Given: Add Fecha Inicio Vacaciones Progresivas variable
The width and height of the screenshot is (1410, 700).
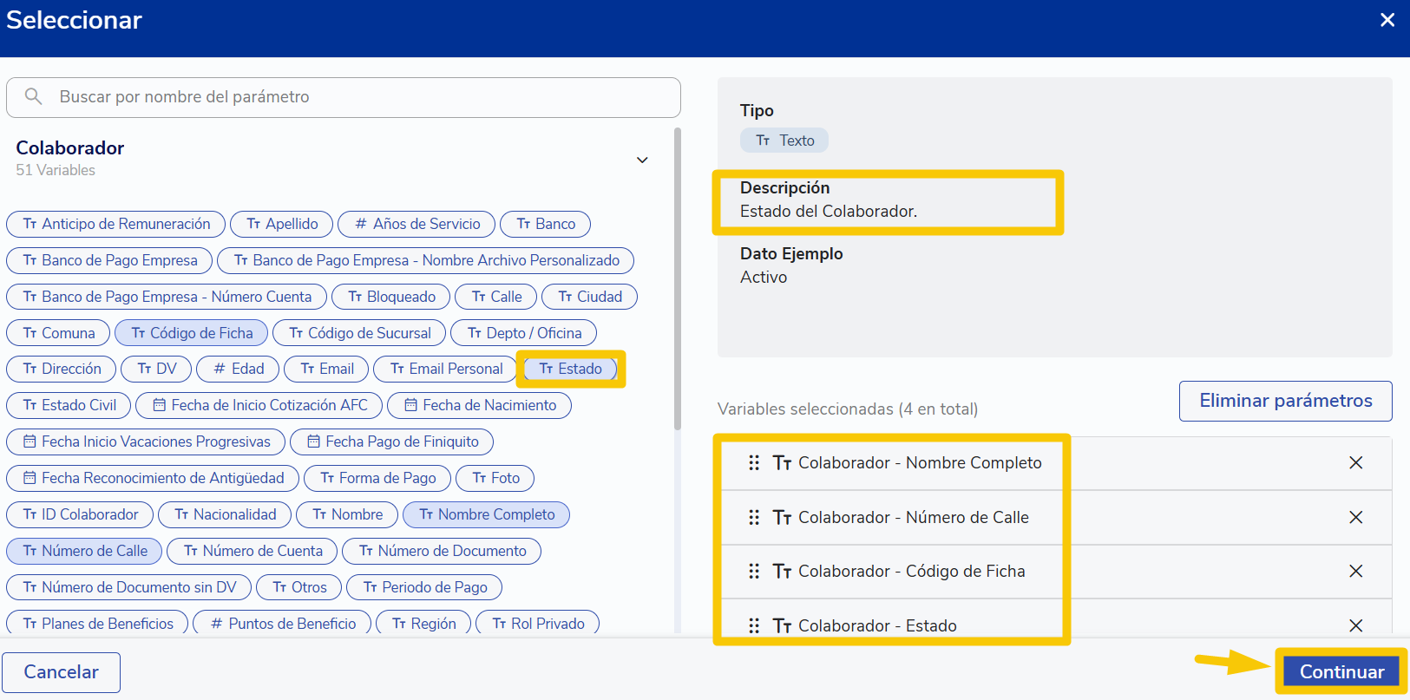Looking at the screenshot, I should tap(146, 442).
